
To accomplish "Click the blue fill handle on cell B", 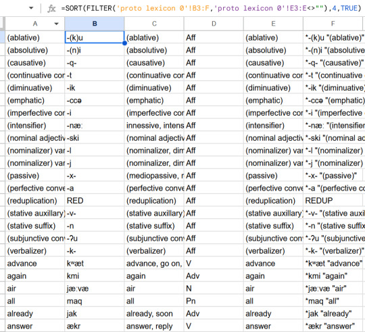I will click(124, 43).
